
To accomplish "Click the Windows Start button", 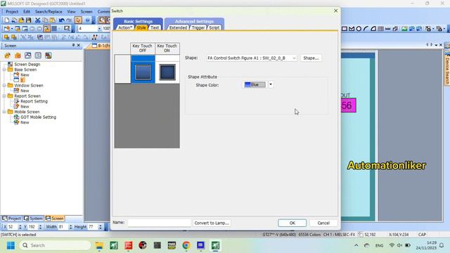I will (x=11, y=245).
